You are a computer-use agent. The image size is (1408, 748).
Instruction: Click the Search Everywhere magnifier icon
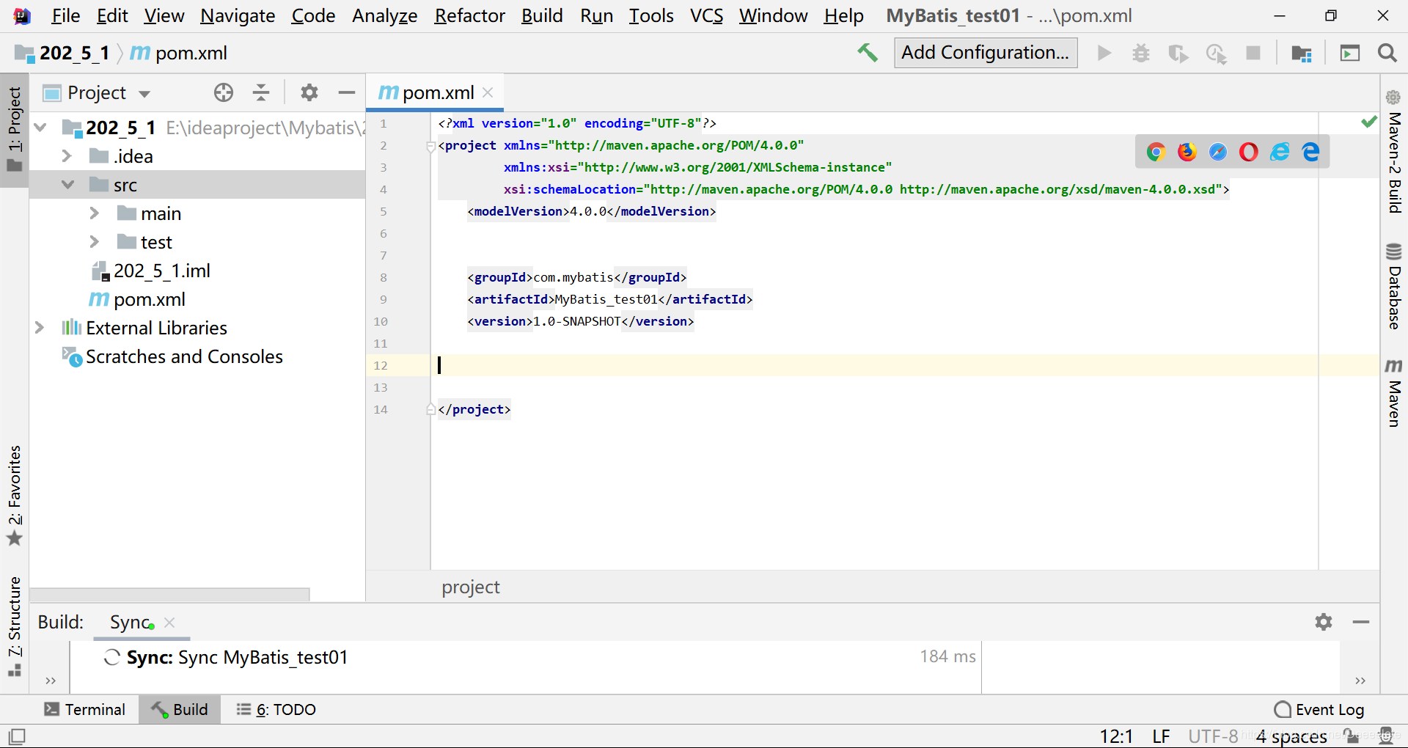click(x=1387, y=53)
